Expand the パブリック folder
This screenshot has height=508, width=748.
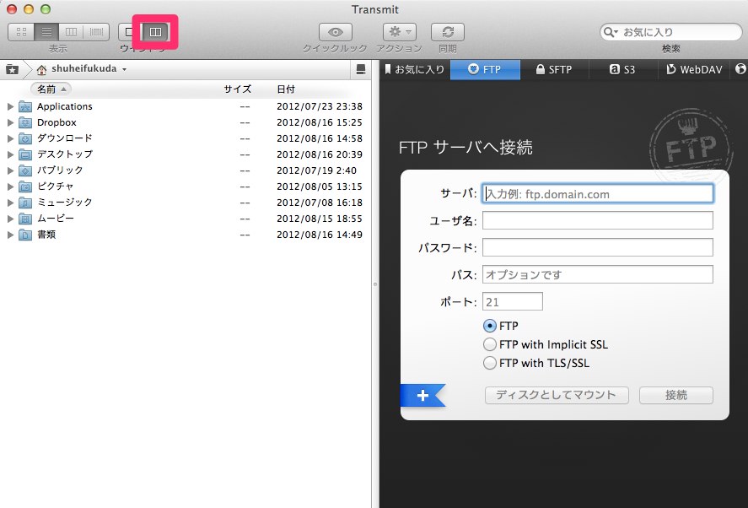10,170
